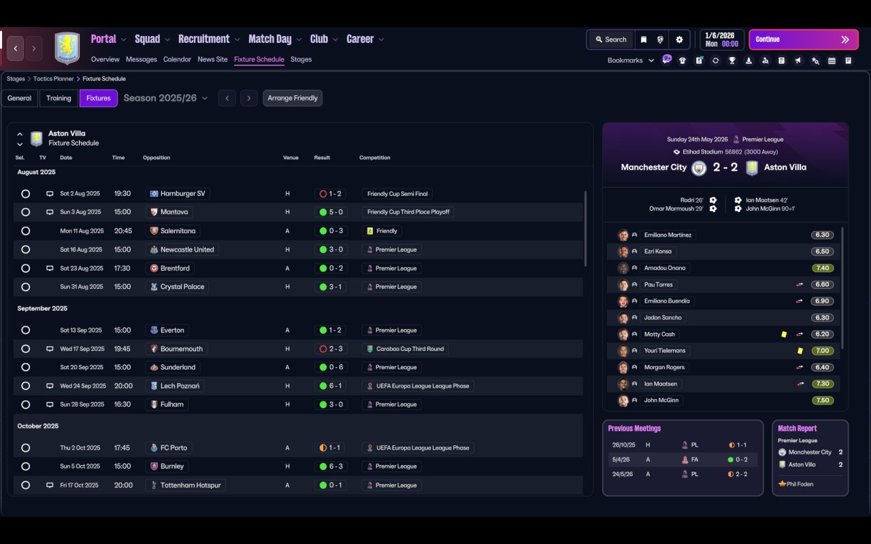Viewport: 871px width, 544px height.
Task: Open the Season 2025/26 dropdown
Action: (165, 98)
